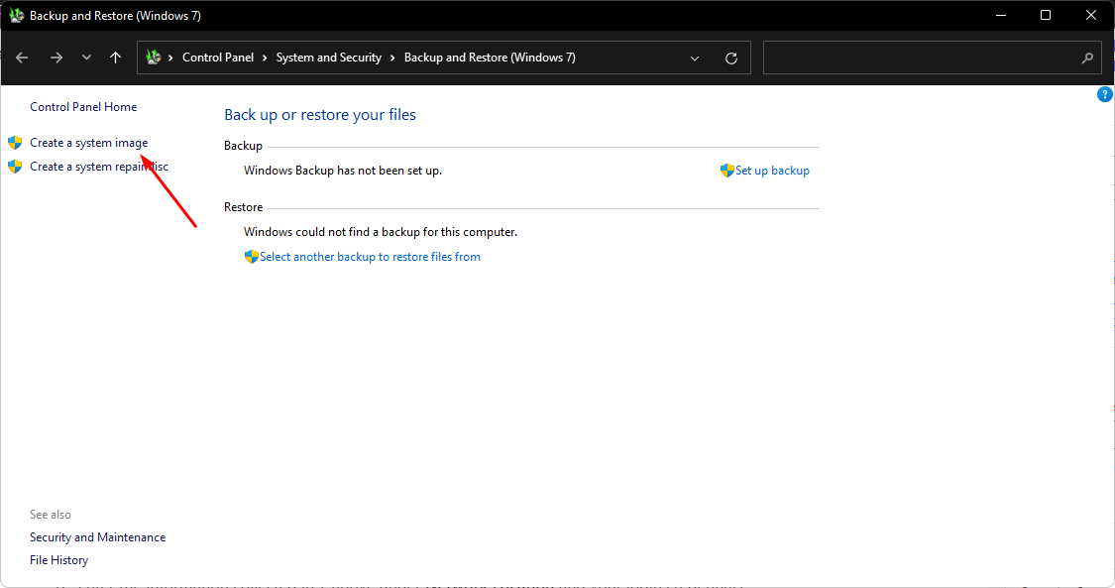Click shield icon beside Select another backup
The image size is (1115, 588).
[x=251, y=257]
